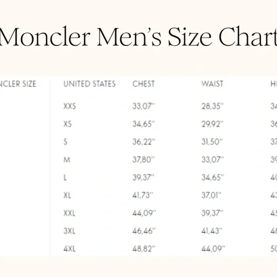Screen dimensions: 277x277
Task: Select chest value 48,82" for 4XL
Action: point(144,249)
